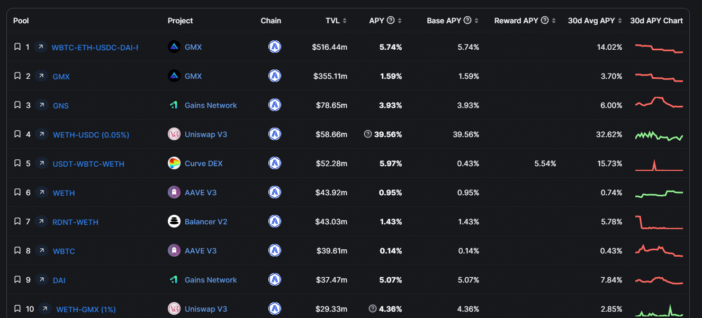Click AAVE V3 ghost logo in WETH row
This screenshot has height=318, width=702.
(174, 193)
